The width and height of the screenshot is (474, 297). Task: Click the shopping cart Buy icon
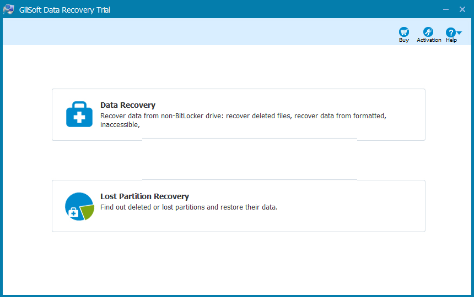404,32
